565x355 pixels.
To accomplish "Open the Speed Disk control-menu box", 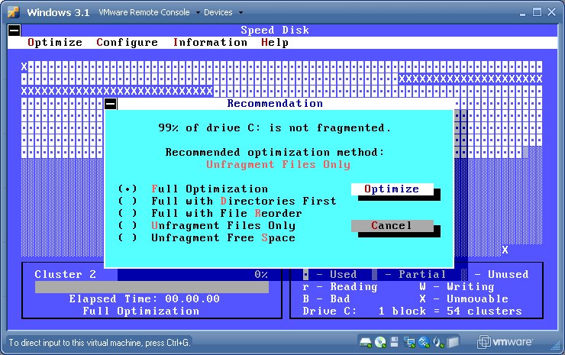I will [13, 31].
